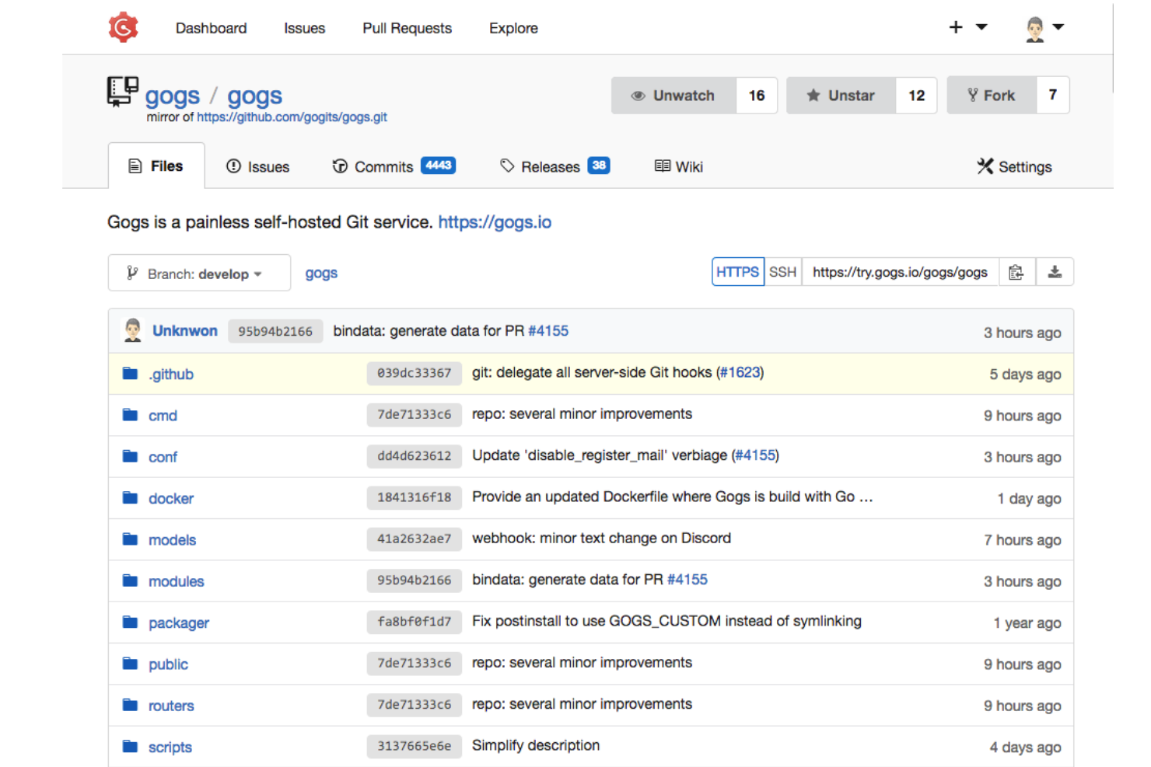Open the Branch: develop dropdown

pyautogui.click(x=198, y=273)
